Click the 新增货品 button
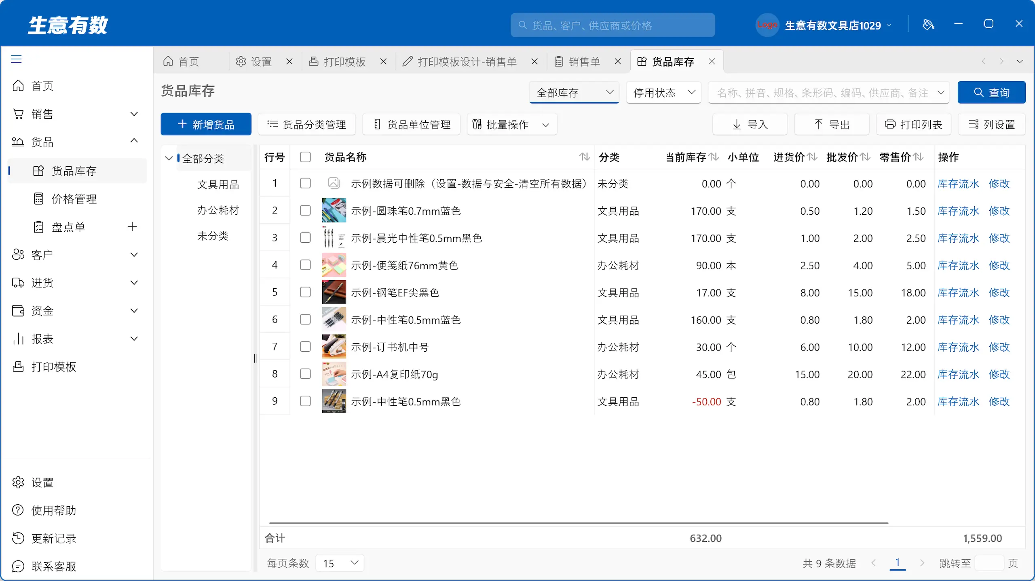 [206, 124]
